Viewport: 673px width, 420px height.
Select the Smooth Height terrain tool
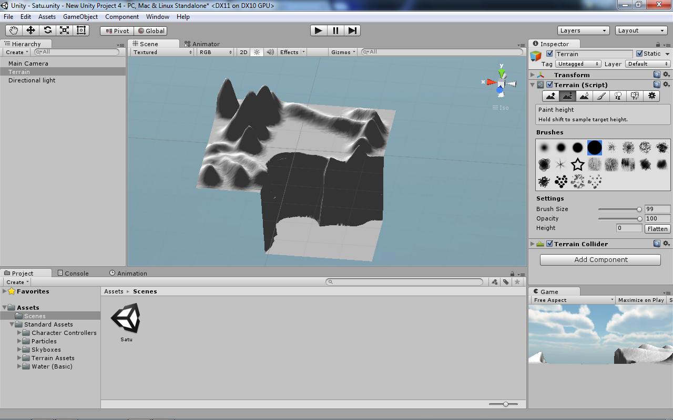click(584, 96)
